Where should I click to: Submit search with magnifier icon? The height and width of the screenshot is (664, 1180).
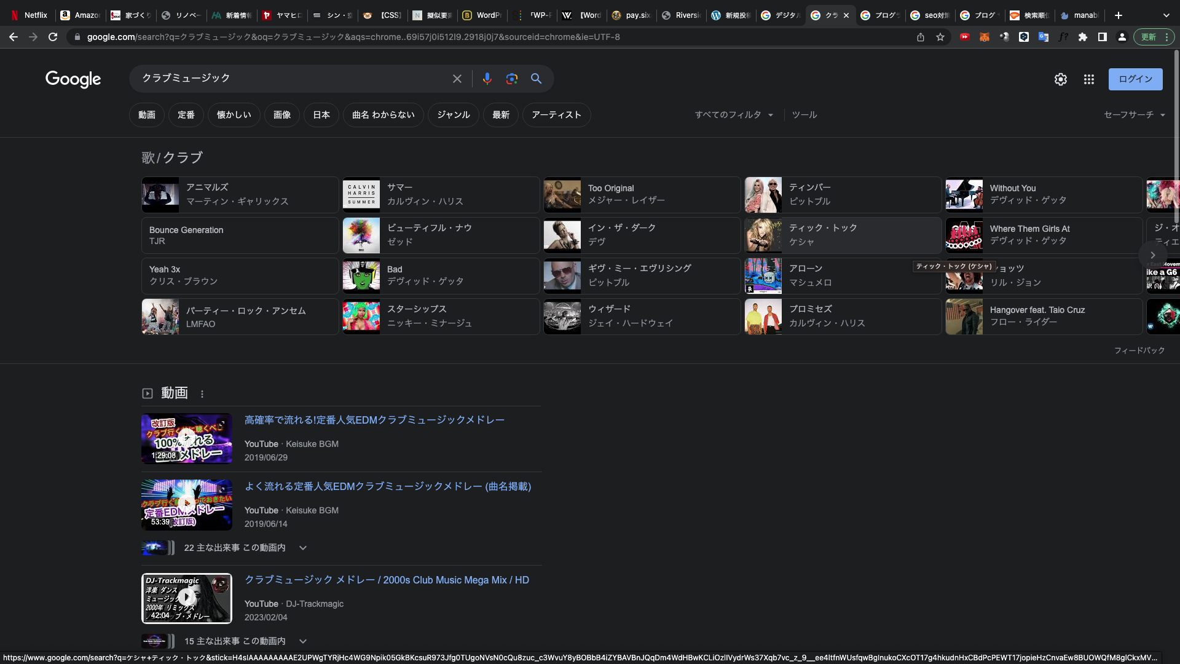click(x=537, y=79)
